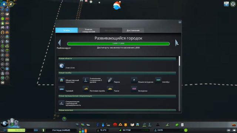Open the Достижения tab

point(133,30)
